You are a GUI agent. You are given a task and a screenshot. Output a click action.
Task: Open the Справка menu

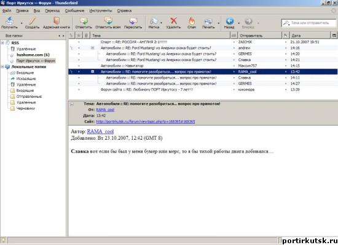[124, 10]
